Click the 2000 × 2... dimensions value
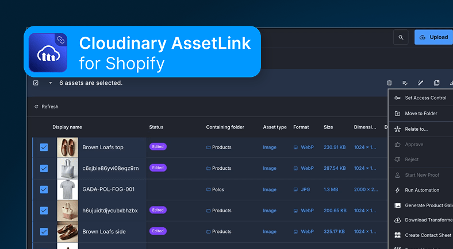The image size is (453, 249). coord(366,190)
